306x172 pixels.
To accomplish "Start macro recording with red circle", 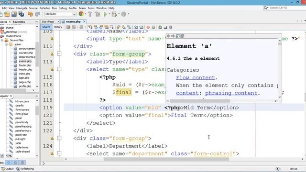I will pyautogui.click(x=148, y=27).
